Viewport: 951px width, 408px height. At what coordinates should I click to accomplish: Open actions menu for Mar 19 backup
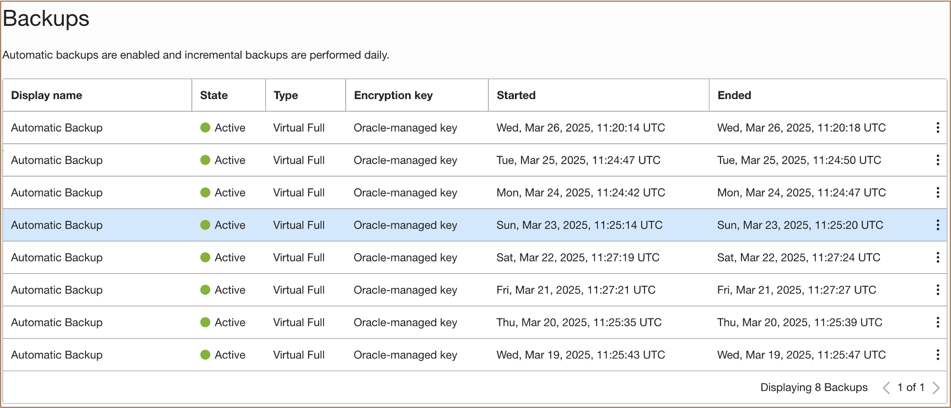(x=937, y=355)
